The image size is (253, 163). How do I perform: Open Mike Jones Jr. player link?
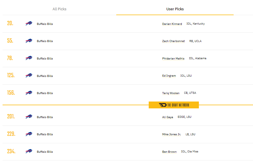pyautogui.click(x=172, y=134)
